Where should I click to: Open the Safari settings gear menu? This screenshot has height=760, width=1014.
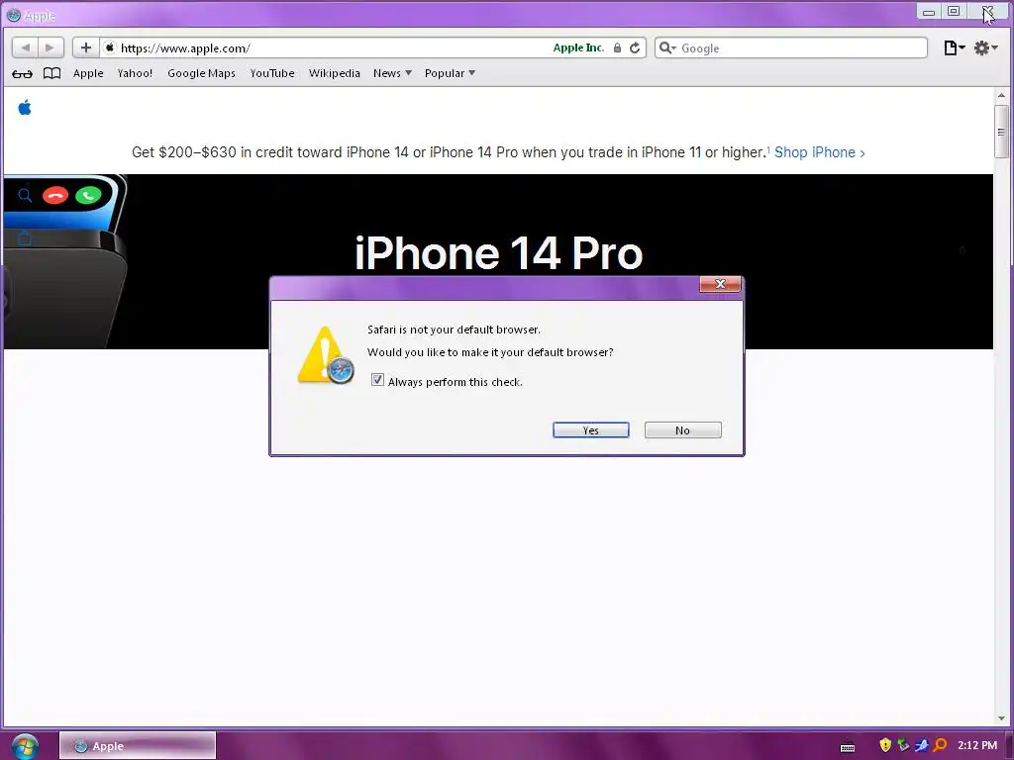(x=985, y=47)
